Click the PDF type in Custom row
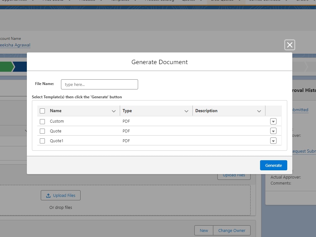 click(x=126, y=121)
